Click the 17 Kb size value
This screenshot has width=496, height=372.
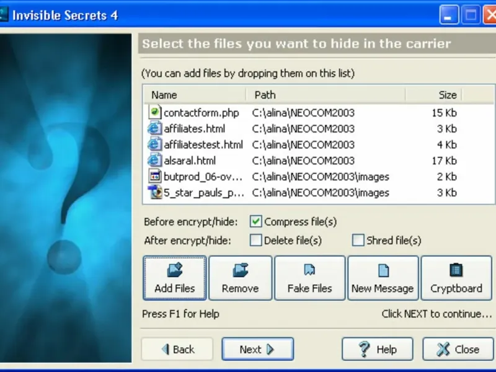pos(444,161)
